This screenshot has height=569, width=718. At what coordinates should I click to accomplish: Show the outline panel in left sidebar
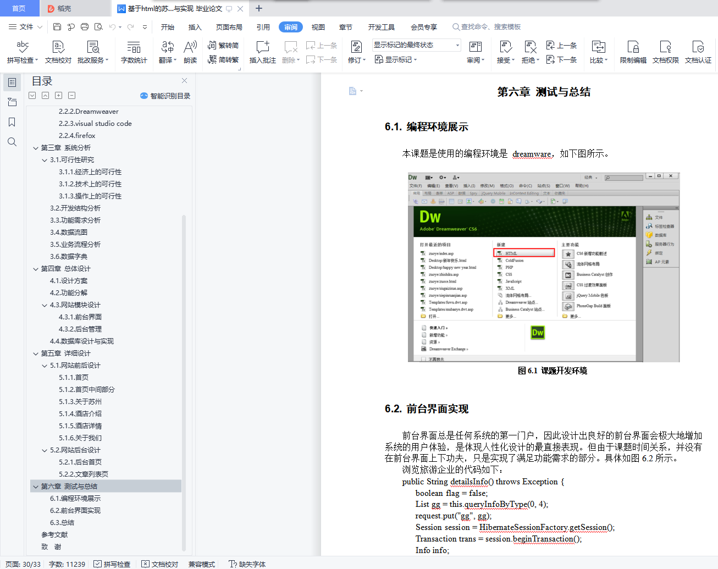[12, 82]
